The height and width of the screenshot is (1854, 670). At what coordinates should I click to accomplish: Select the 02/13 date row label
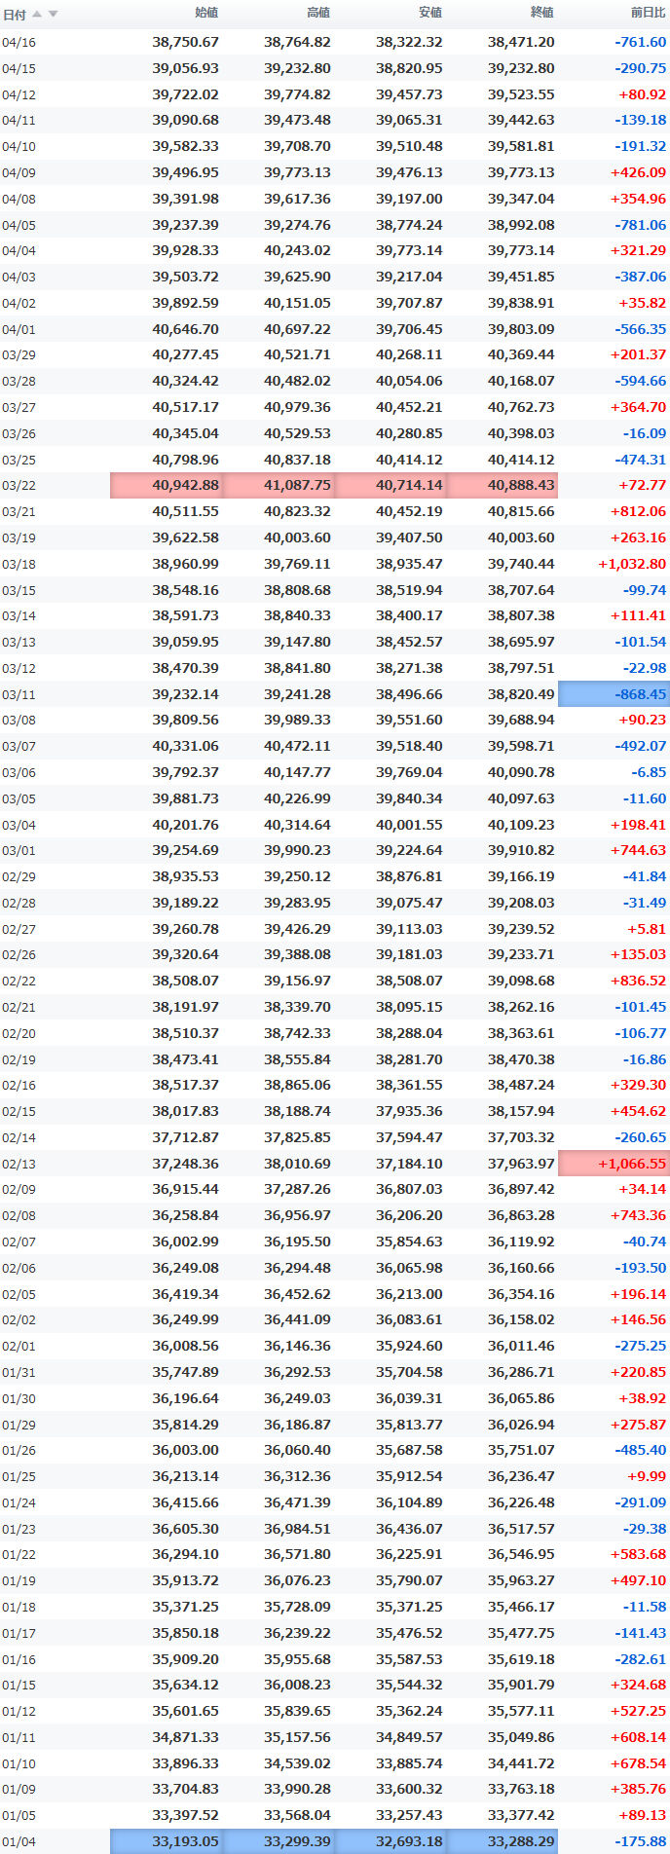[19, 1164]
